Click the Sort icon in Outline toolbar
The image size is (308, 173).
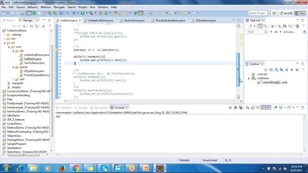point(276,70)
